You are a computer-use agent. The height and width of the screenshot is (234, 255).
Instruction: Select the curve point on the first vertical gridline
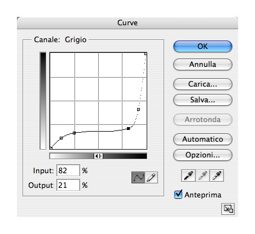(x=74, y=133)
